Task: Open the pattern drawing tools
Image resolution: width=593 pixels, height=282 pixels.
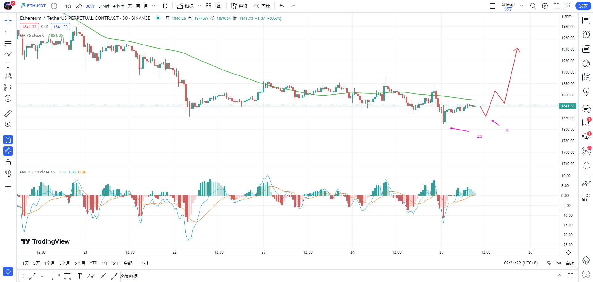Action: coord(8,76)
